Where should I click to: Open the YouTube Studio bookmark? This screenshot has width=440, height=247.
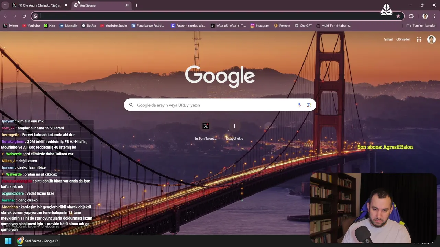(x=113, y=26)
